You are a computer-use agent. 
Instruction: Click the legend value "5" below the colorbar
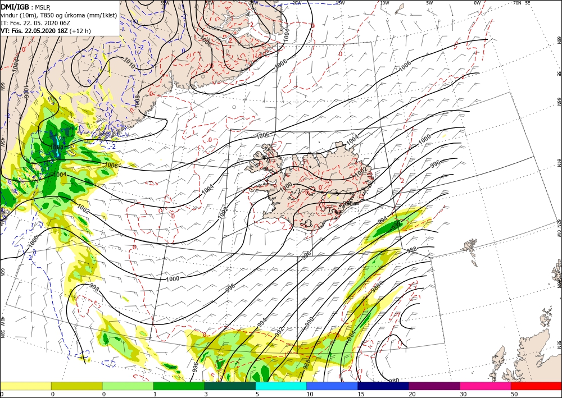(257, 394)
